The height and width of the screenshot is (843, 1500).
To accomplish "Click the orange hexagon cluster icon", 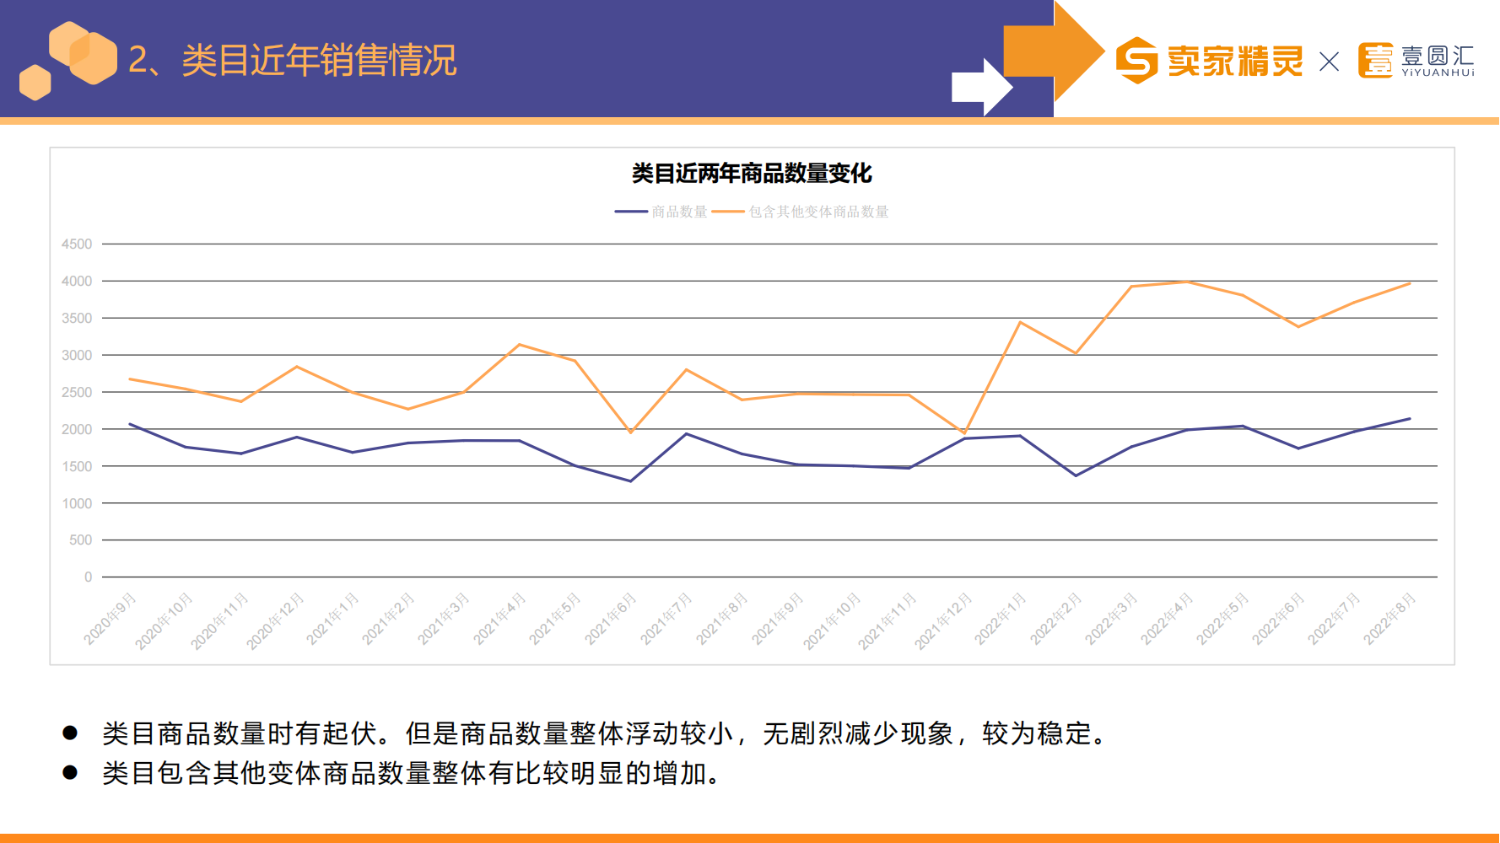I will 68,60.
